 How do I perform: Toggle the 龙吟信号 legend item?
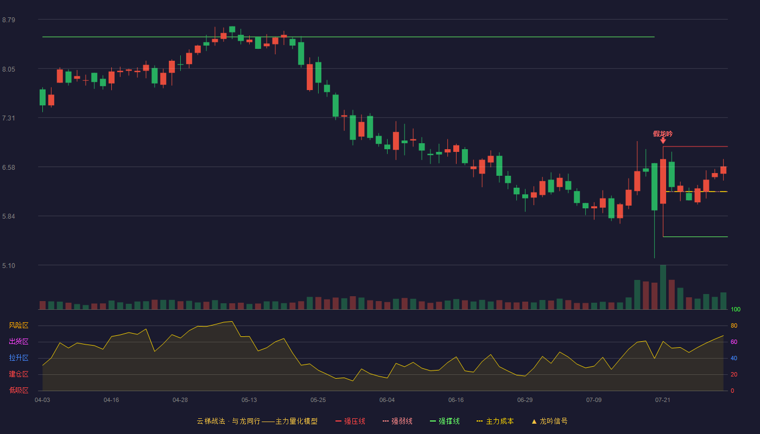pos(549,421)
